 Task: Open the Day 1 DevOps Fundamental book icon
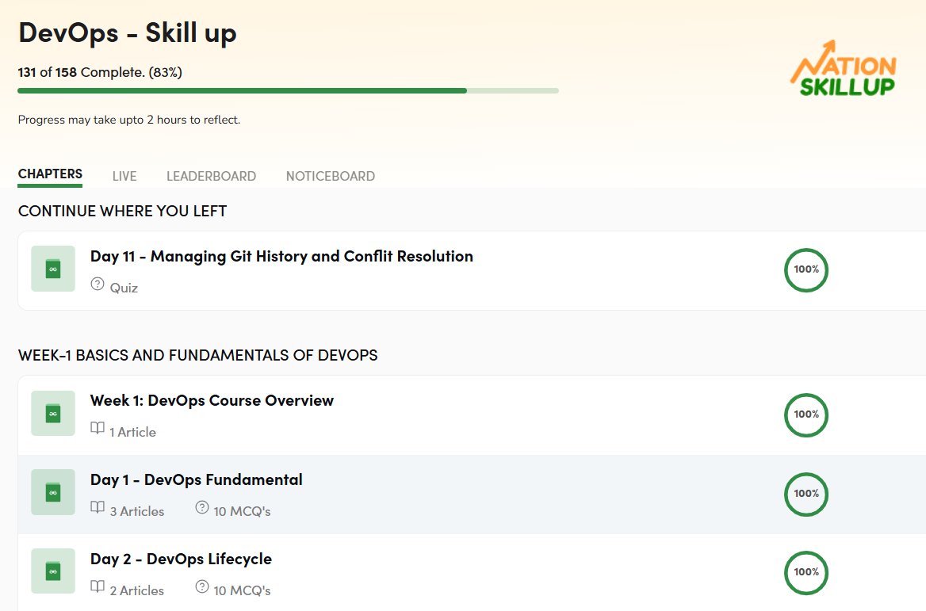pos(53,492)
